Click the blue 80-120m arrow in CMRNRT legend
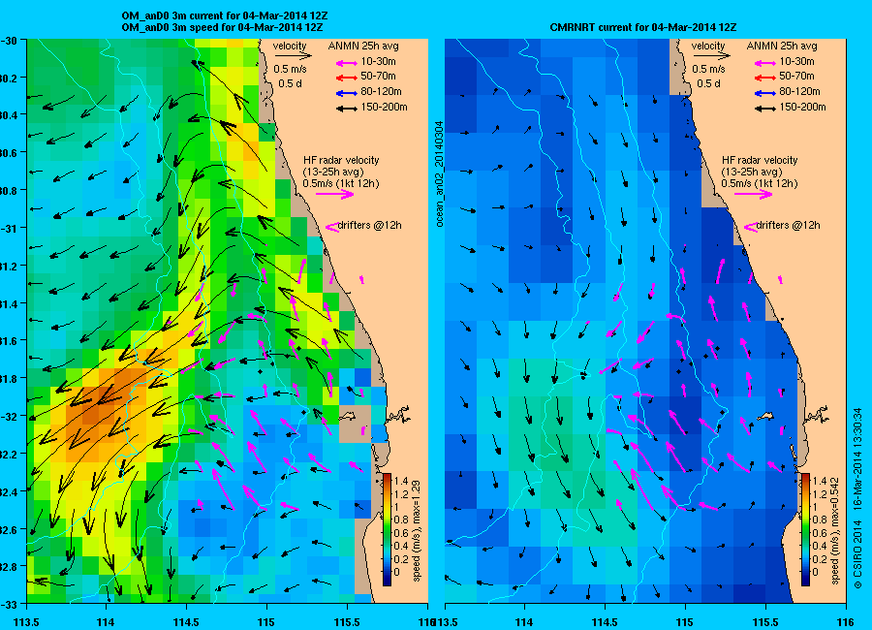Image resolution: width=872 pixels, height=630 pixels. 765,93
